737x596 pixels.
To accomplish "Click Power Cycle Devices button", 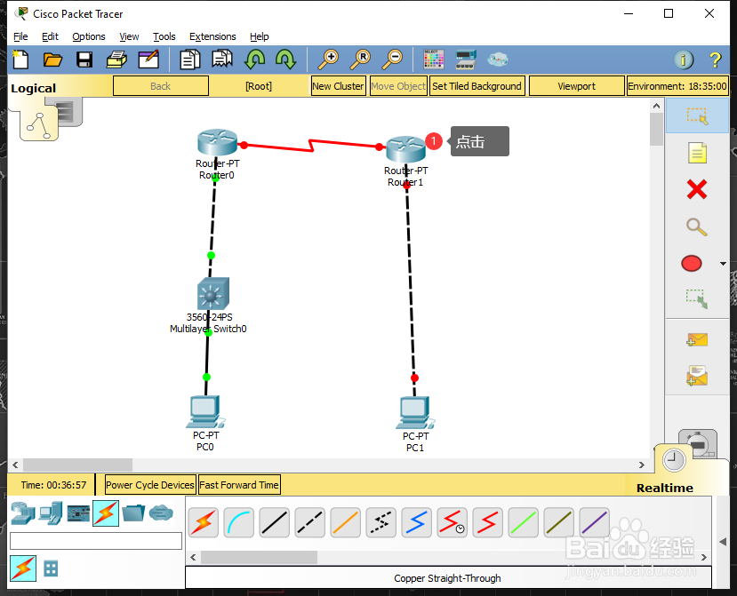I will click(x=150, y=485).
